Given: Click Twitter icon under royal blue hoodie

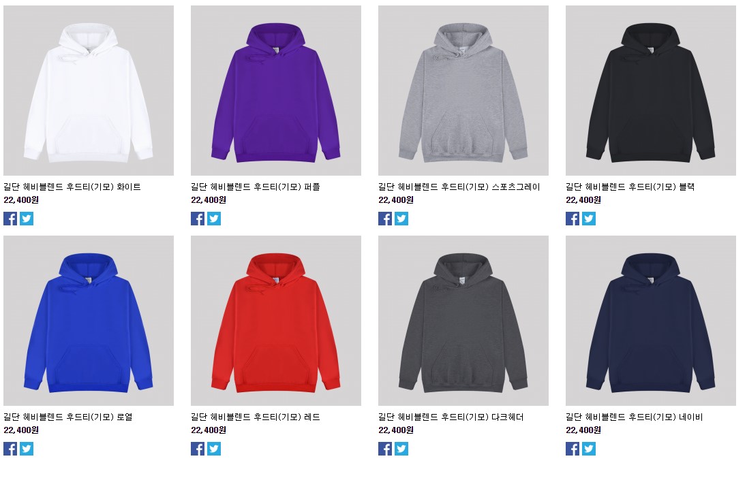Looking at the screenshot, I should pyautogui.click(x=27, y=449).
